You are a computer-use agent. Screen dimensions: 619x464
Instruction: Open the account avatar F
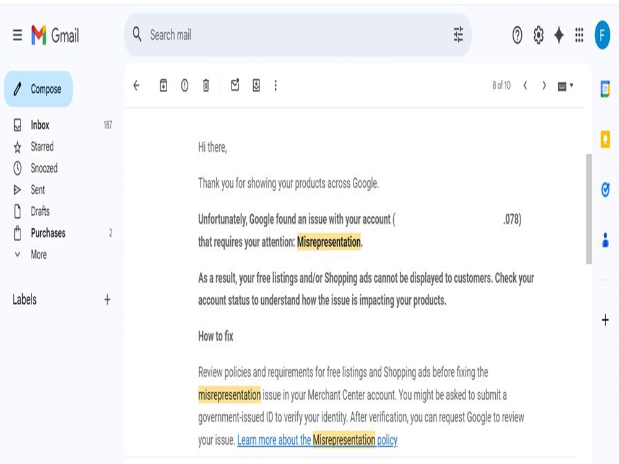(x=602, y=35)
